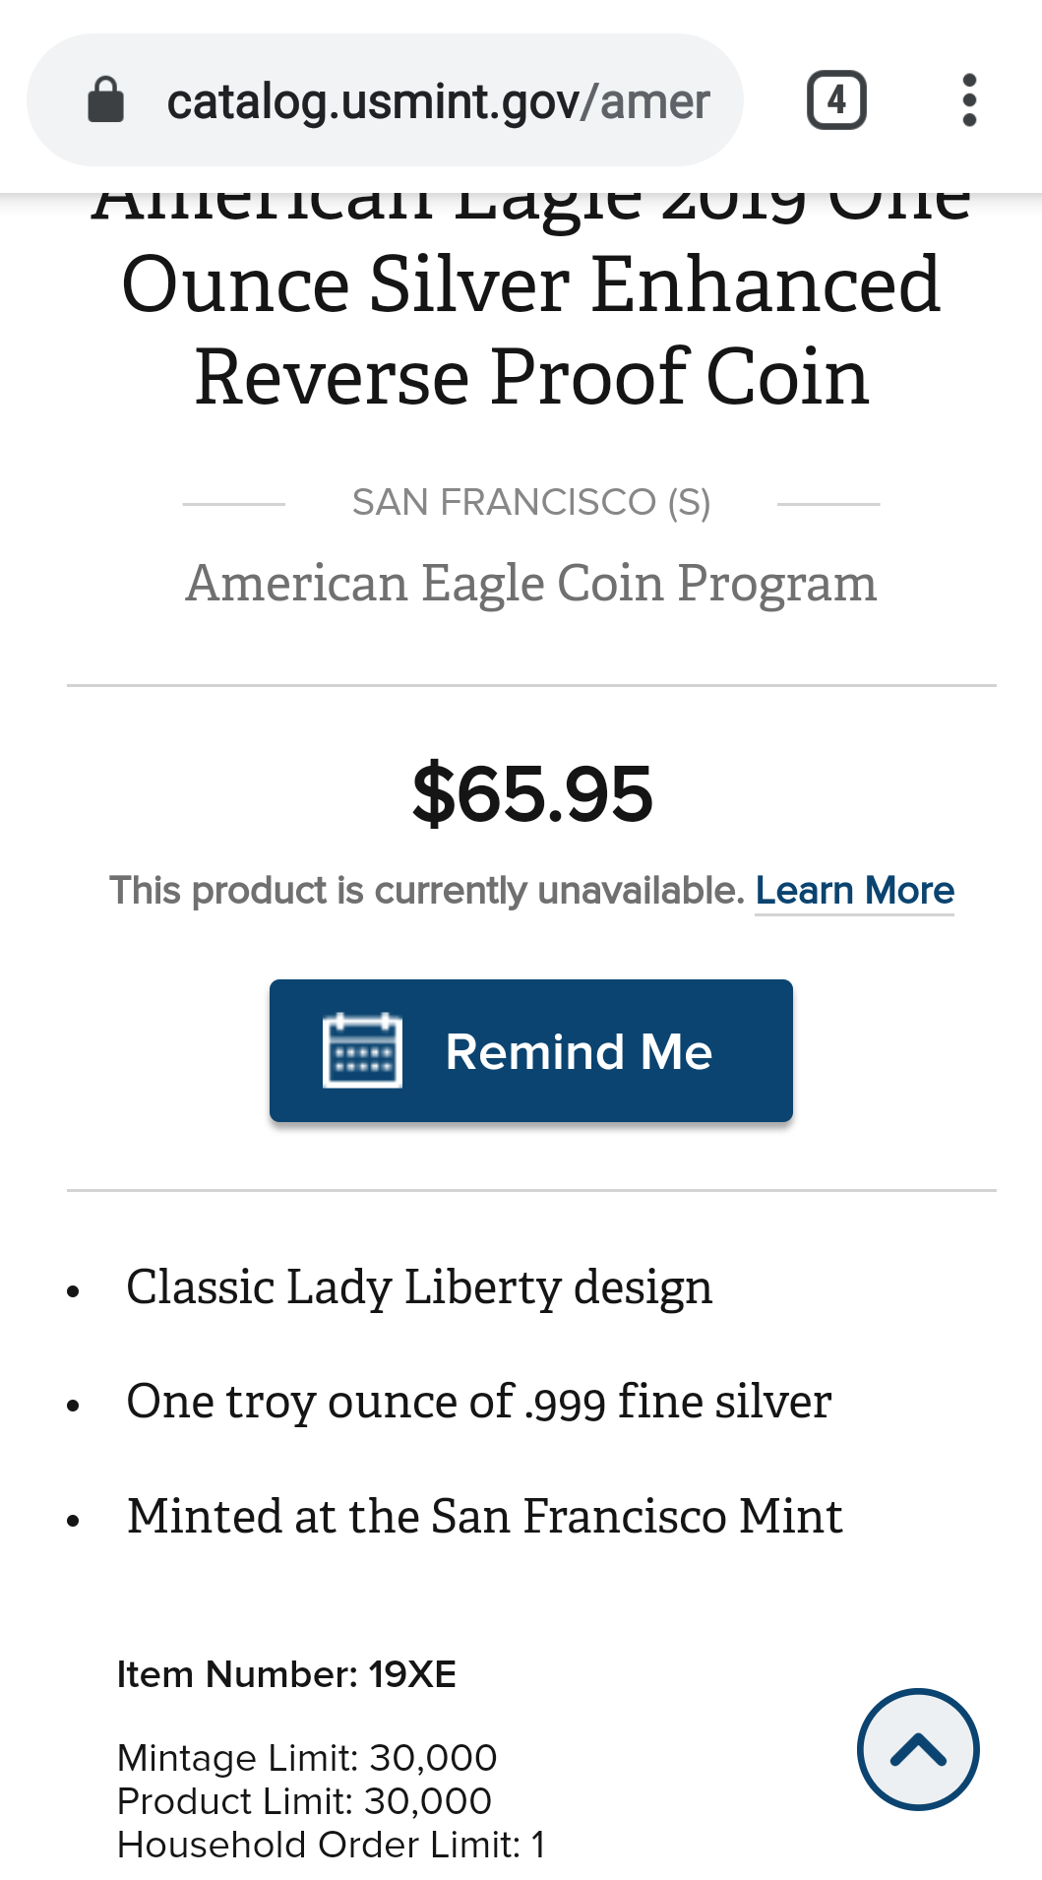Tap the catalog.usmint.gov address field

[x=385, y=100]
